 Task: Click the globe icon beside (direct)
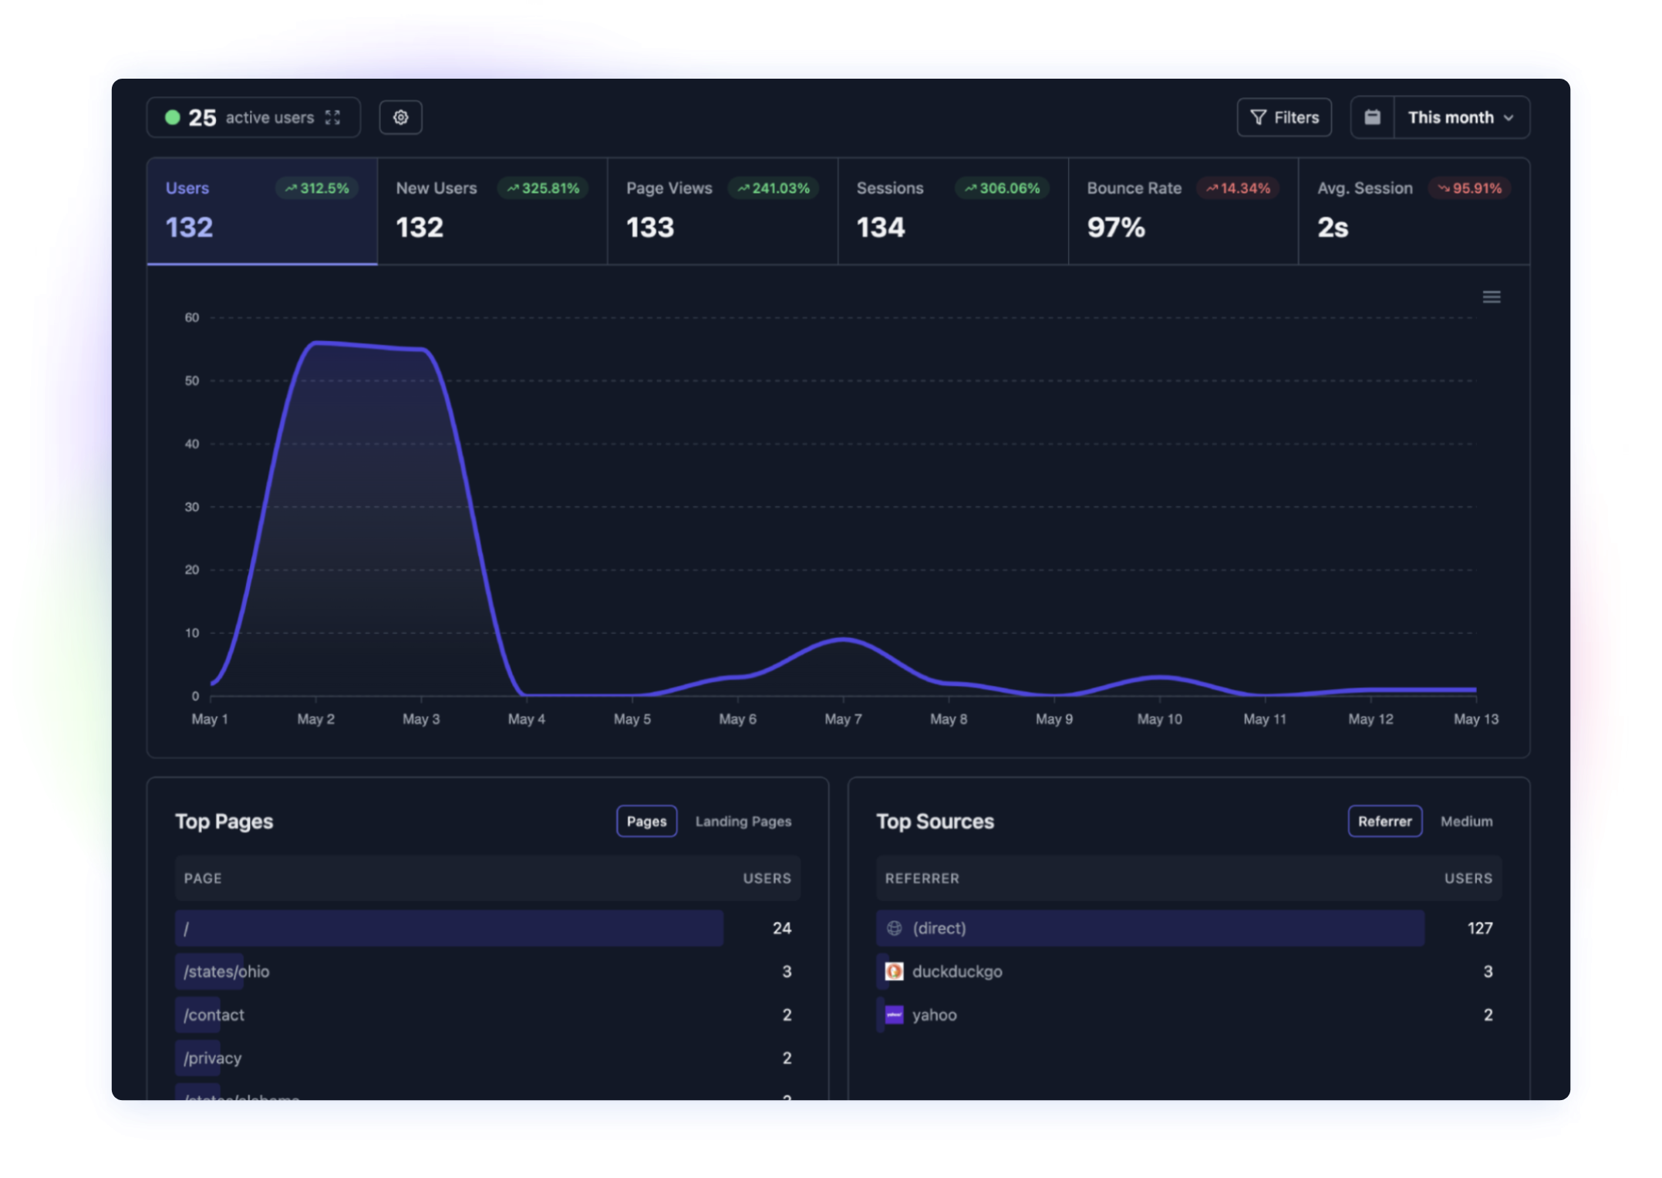pyautogui.click(x=894, y=928)
